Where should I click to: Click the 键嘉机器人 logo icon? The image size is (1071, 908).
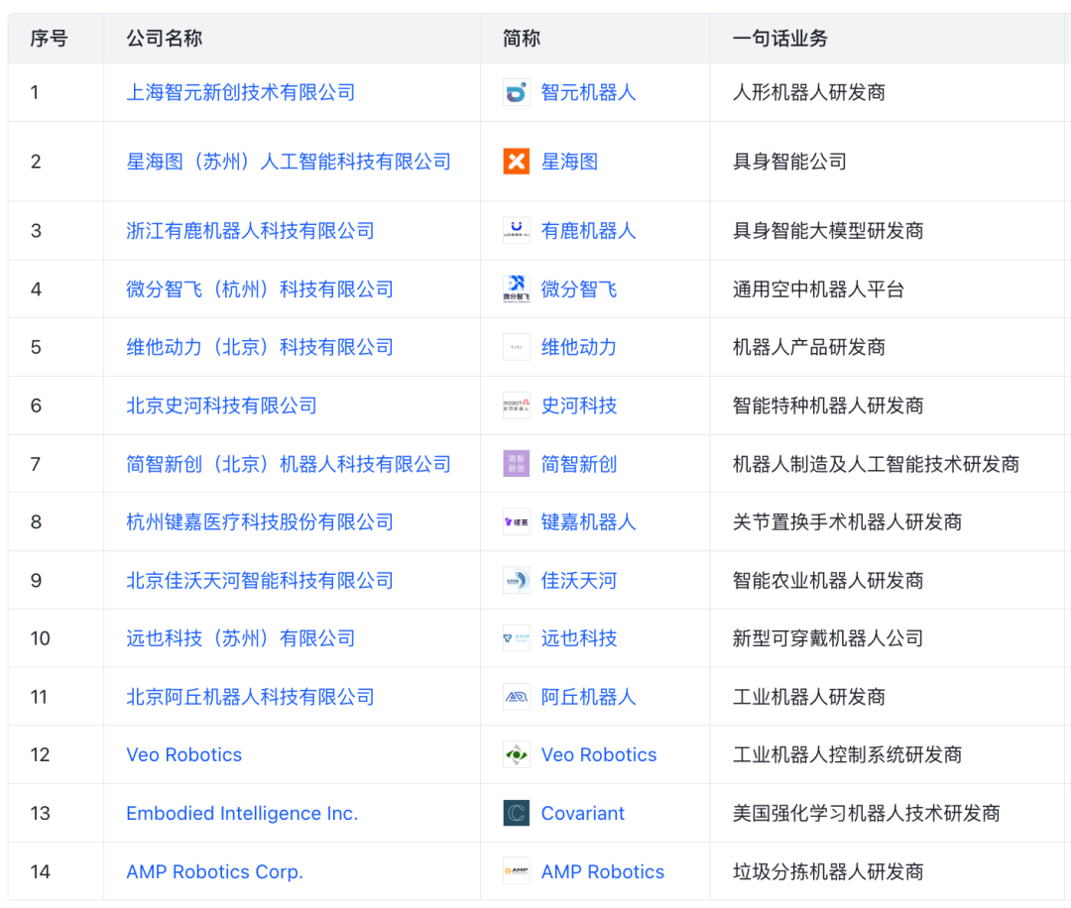(517, 521)
